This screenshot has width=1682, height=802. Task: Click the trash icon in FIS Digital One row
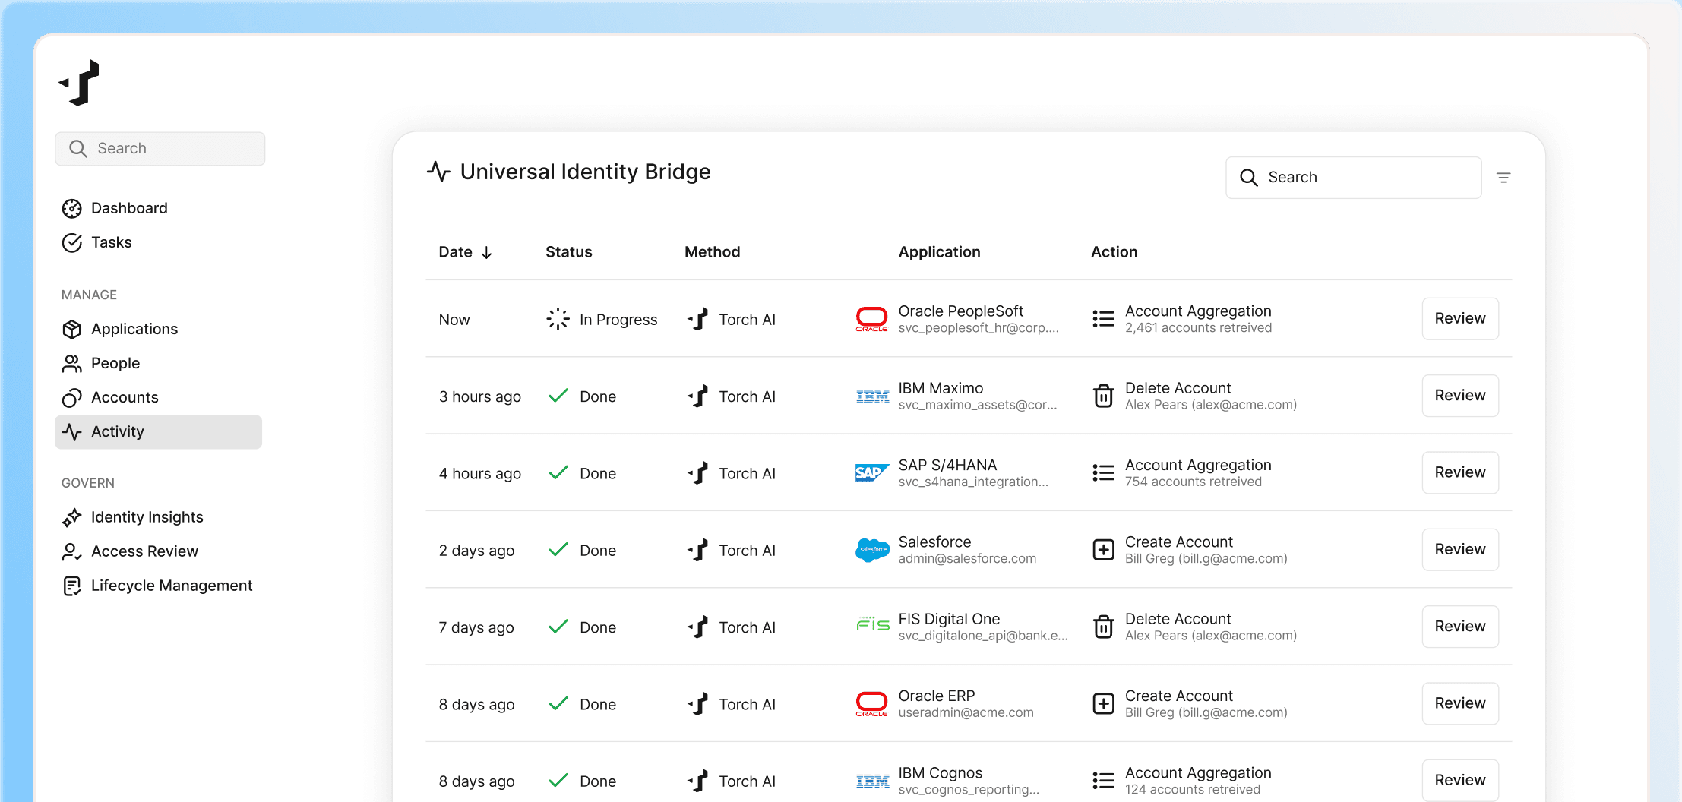(x=1103, y=627)
